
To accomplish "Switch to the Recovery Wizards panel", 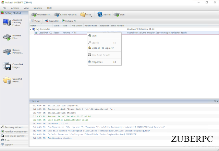I will 14,127.
